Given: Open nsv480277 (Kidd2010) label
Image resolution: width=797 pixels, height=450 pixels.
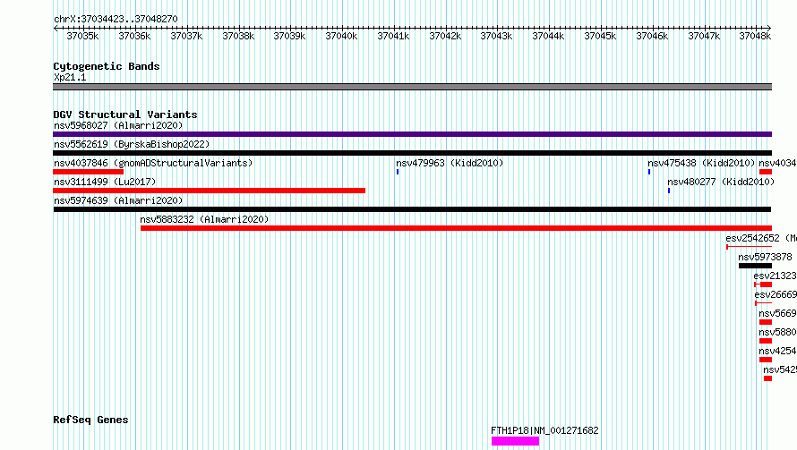Looking at the screenshot, I should tap(721, 182).
